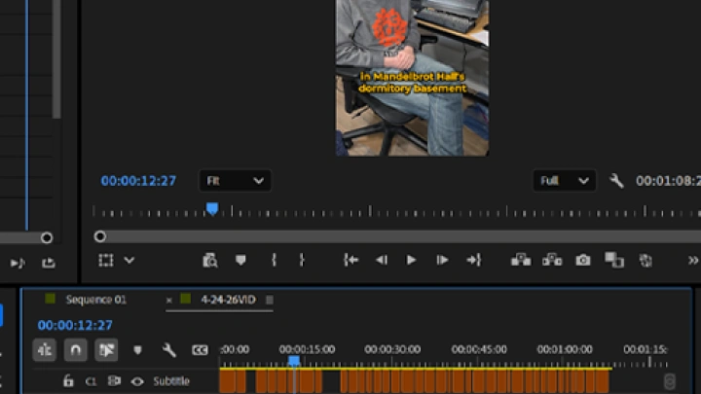Toggle Snap in Timeline magnet icon
The height and width of the screenshot is (394, 701).
coord(76,350)
